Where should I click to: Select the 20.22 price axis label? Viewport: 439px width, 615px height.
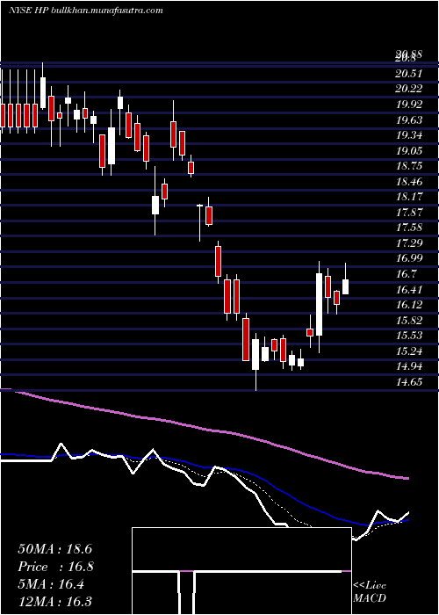pos(409,89)
